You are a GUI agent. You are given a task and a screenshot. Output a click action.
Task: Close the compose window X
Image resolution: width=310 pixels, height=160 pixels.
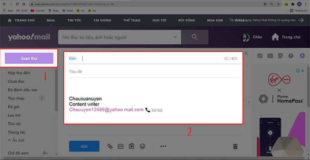tap(246, 53)
